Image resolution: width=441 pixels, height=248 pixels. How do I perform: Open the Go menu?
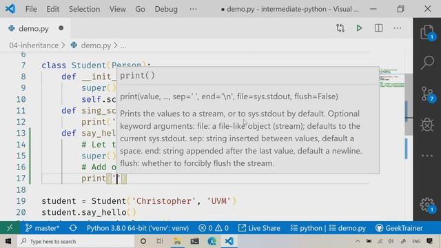pos(140,9)
